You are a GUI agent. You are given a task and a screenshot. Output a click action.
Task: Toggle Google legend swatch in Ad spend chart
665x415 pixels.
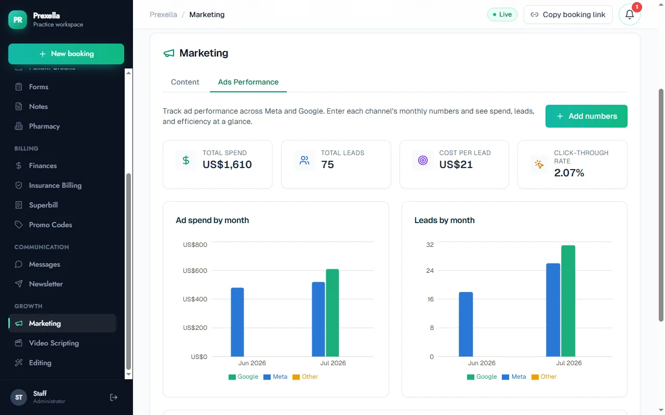pos(232,377)
